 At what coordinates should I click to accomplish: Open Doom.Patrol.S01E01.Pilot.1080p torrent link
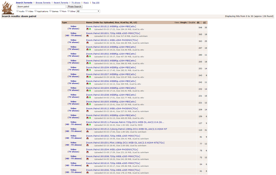125,143
